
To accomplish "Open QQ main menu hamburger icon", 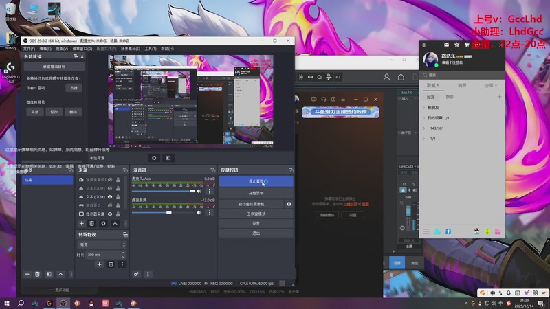I will point(426,231).
